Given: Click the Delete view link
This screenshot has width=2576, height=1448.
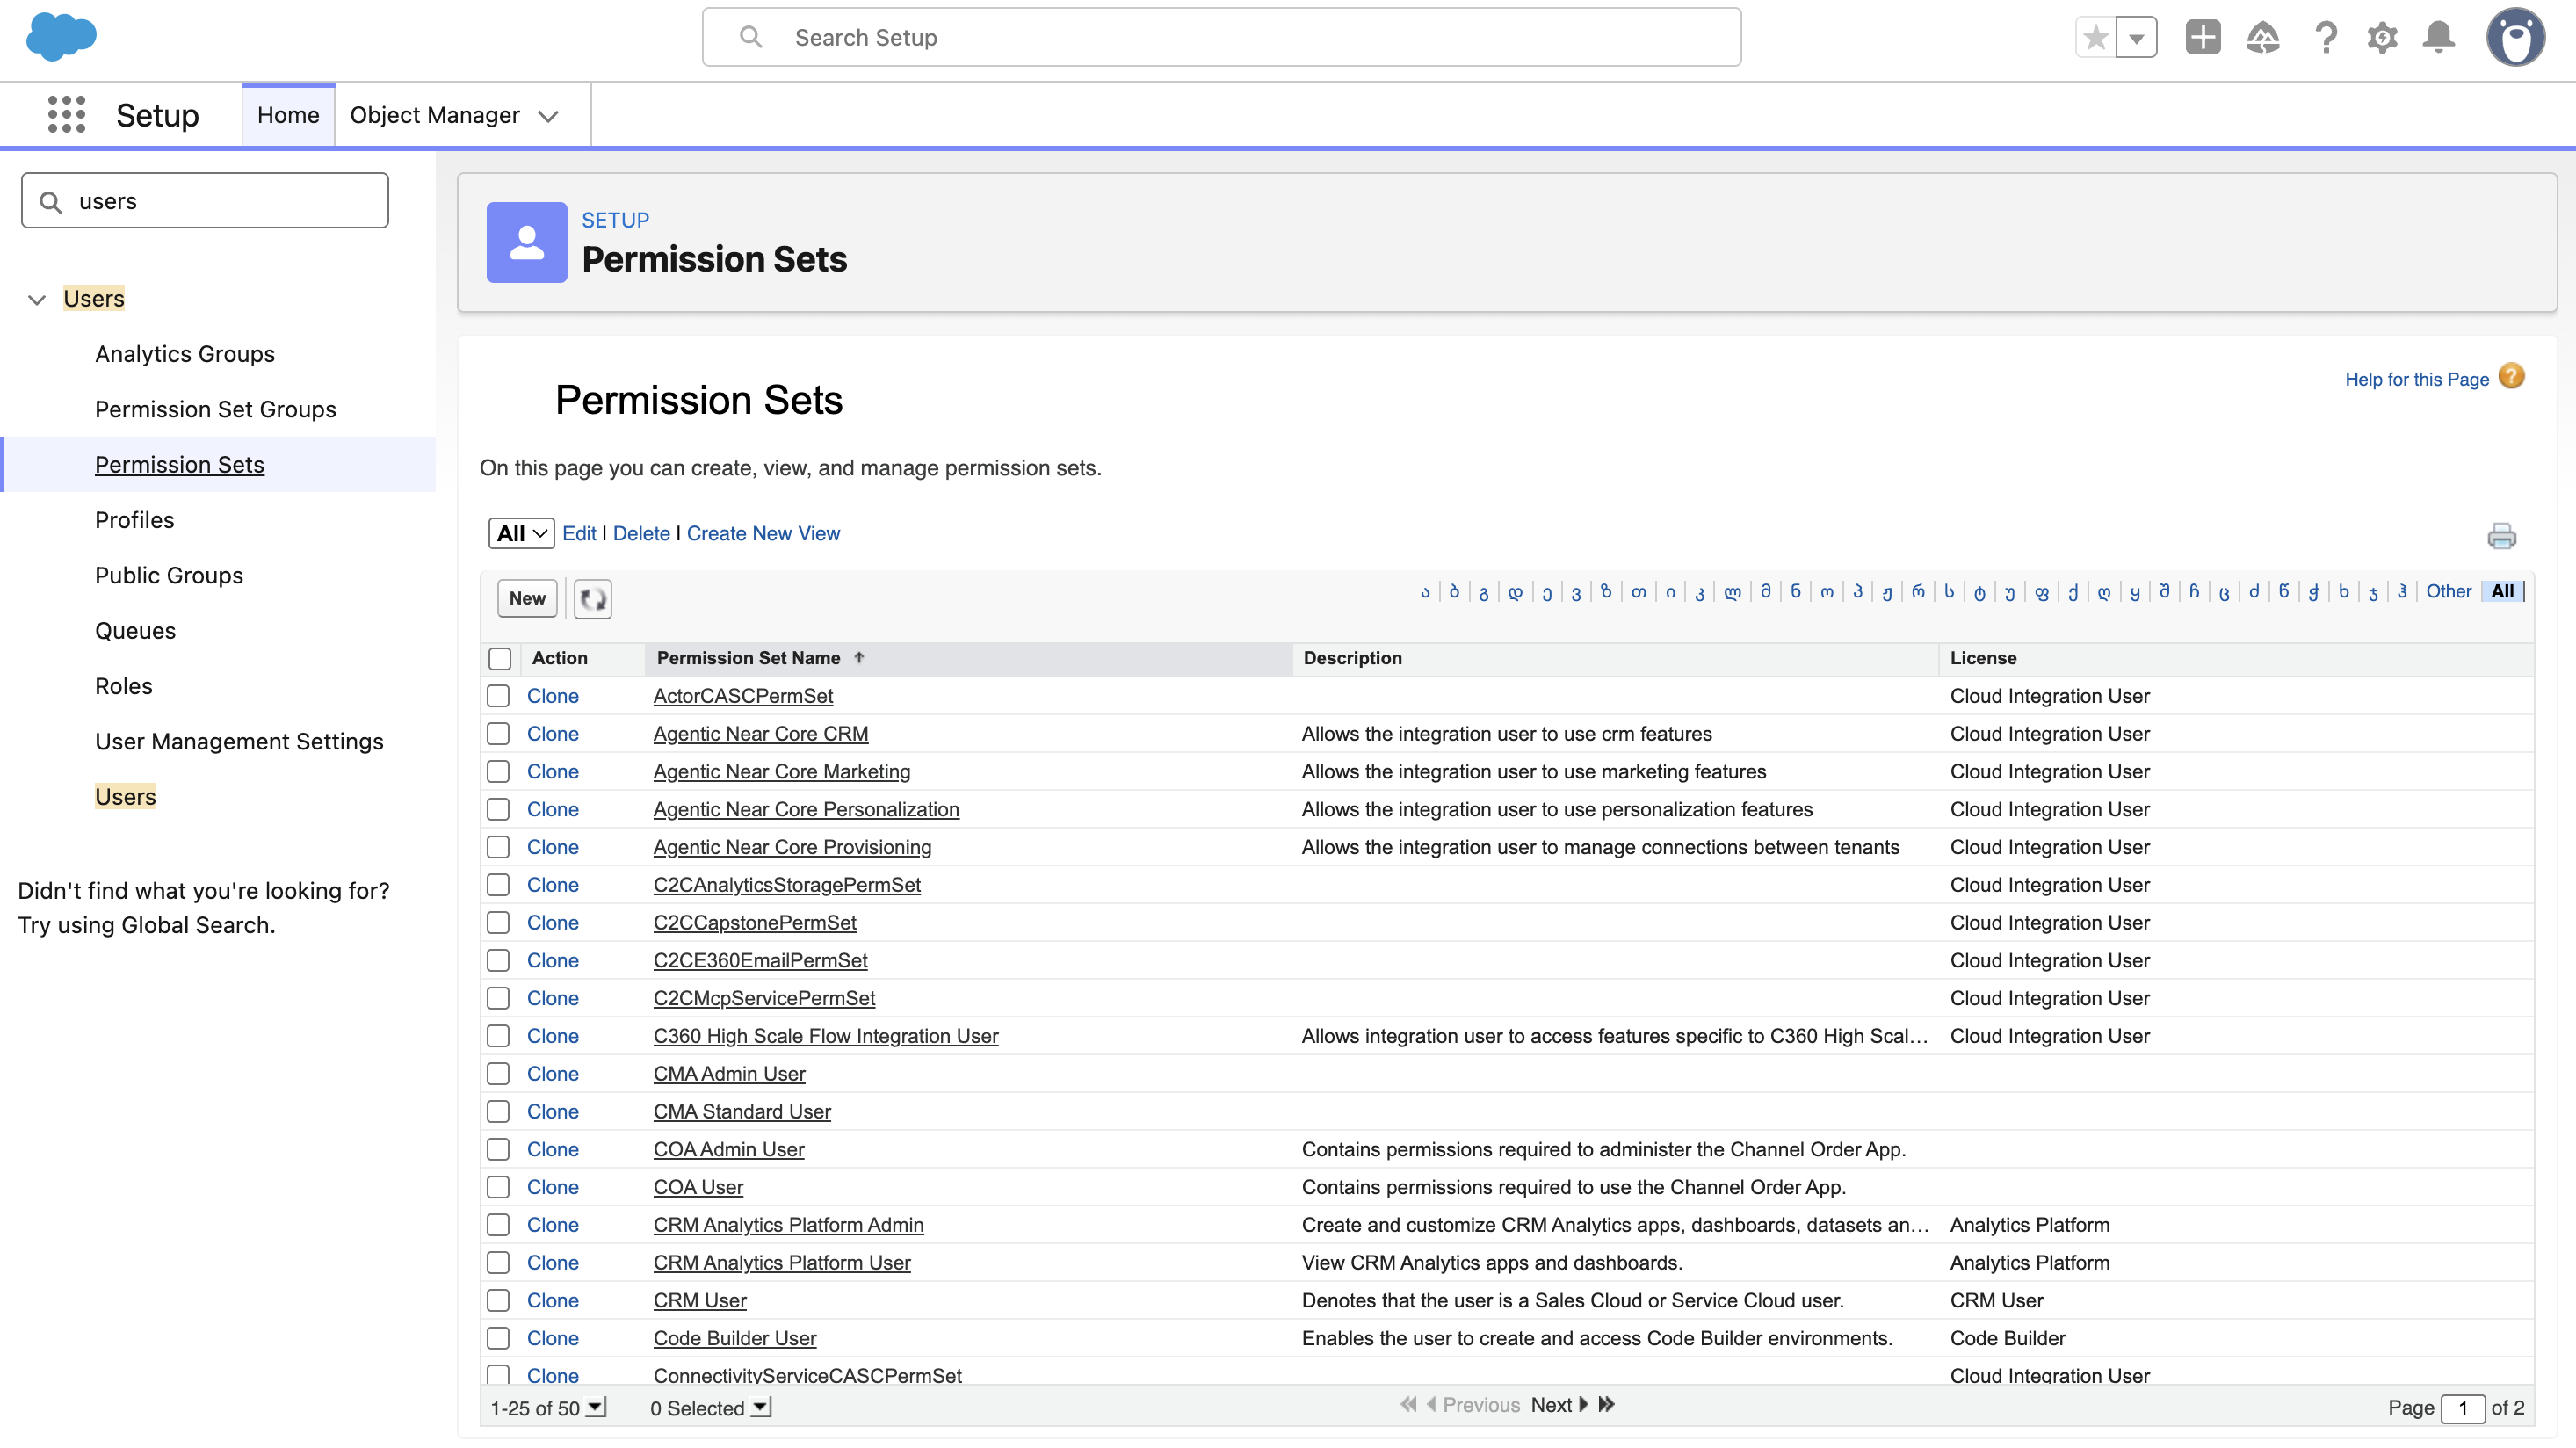Looking at the screenshot, I should click(641, 533).
